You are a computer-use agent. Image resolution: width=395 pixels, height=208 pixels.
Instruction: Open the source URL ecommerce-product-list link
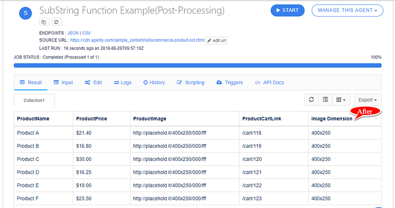[137, 40]
